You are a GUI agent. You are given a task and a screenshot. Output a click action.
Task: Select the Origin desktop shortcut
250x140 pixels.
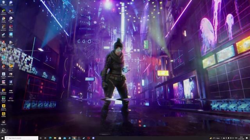4,66
